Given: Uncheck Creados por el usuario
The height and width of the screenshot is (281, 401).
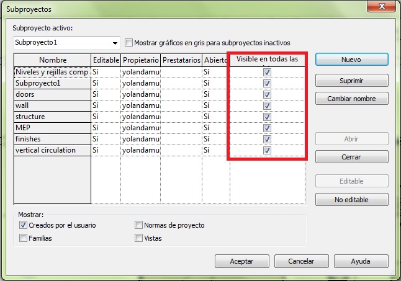Looking at the screenshot, I should click(24, 225).
